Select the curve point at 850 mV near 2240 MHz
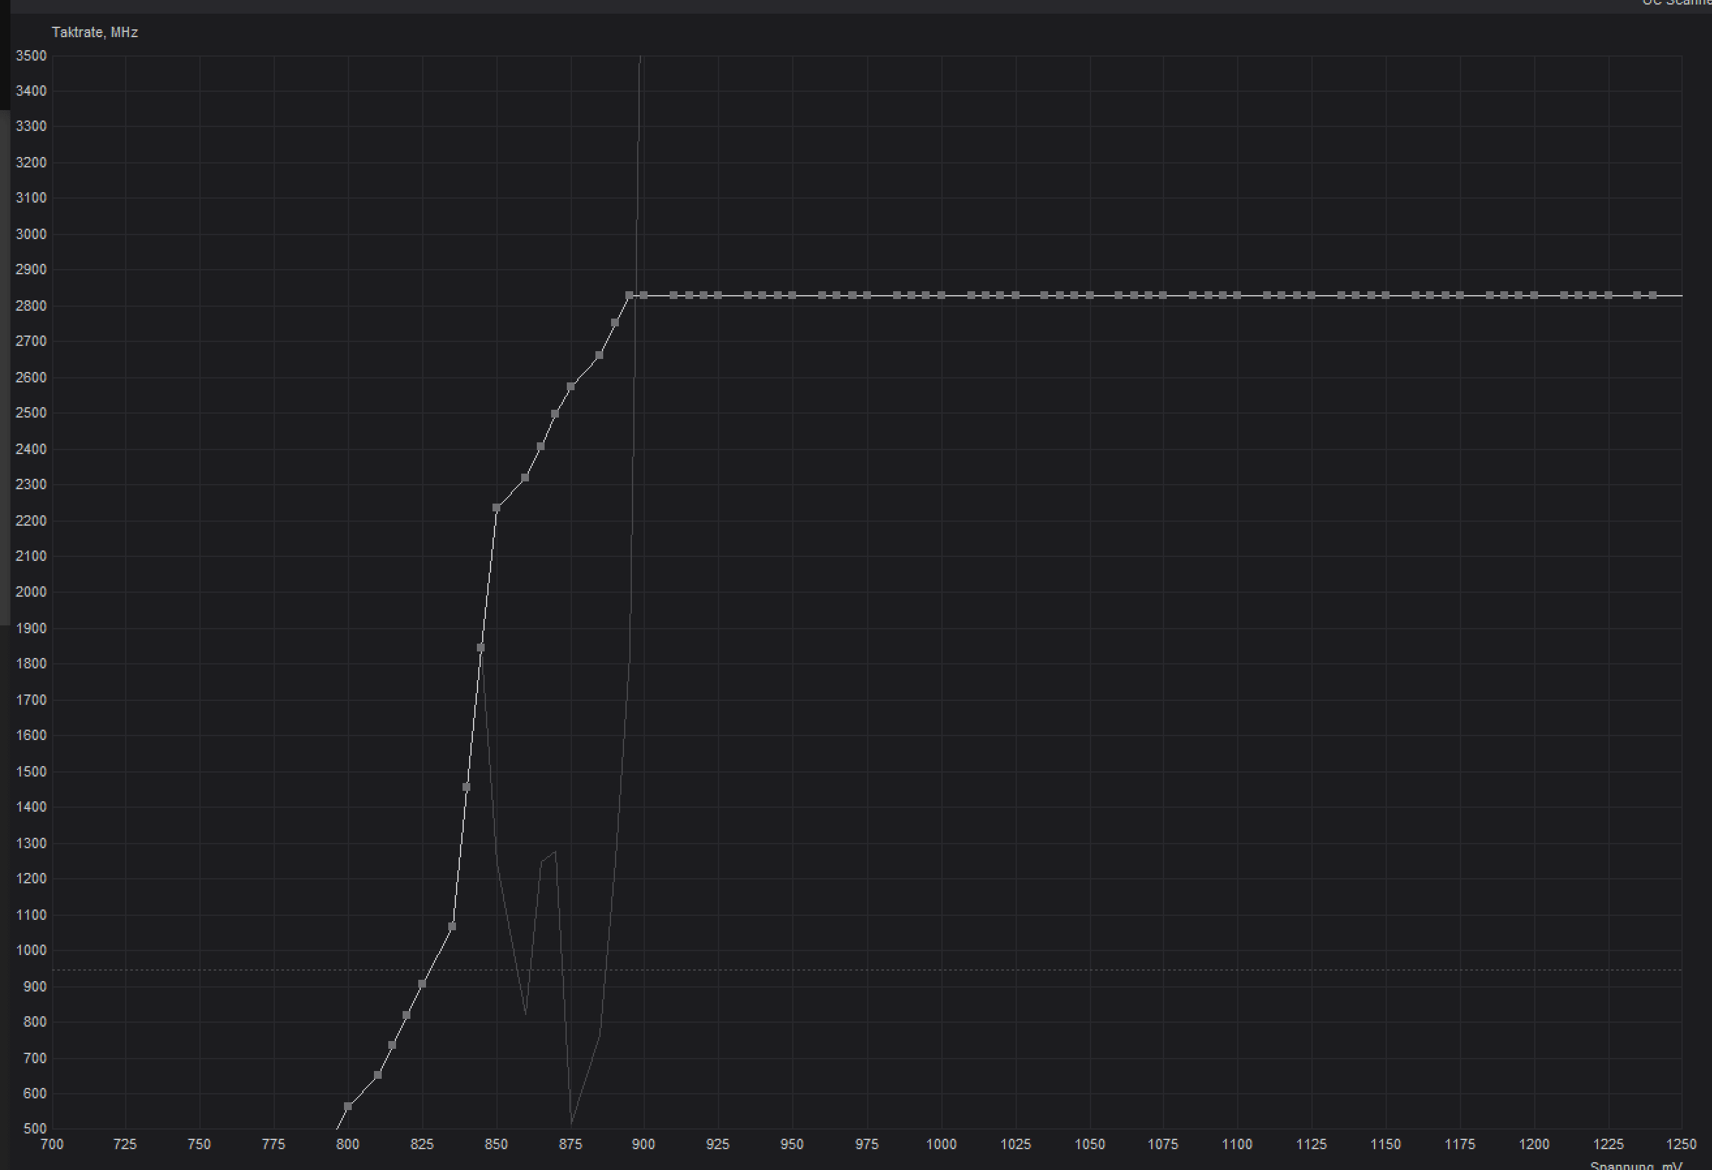Image resolution: width=1712 pixels, height=1170 pixels. pyautogui.click(x=496, y=507)
